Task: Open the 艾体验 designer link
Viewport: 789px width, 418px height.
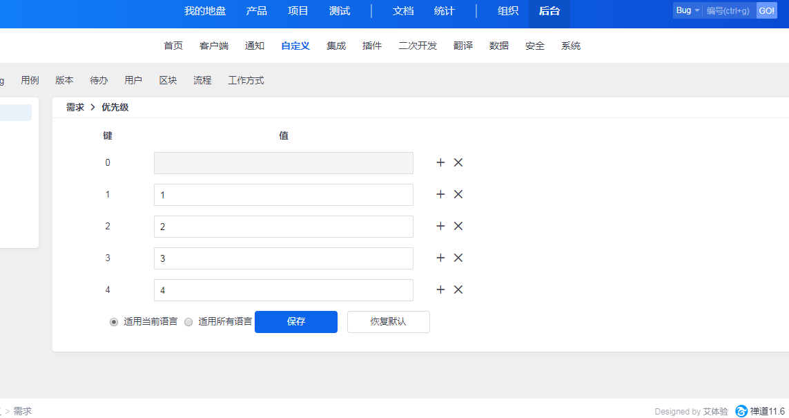Action: point(715,411)
